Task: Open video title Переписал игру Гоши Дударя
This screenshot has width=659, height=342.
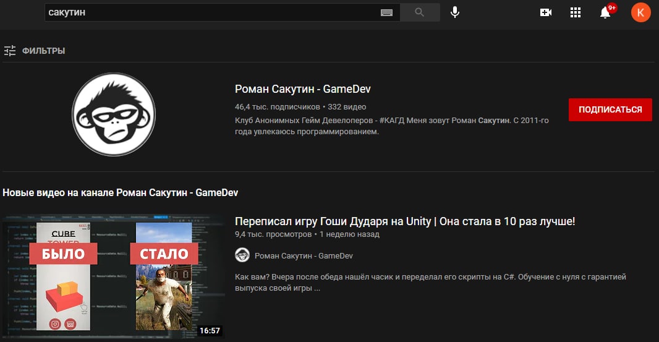Action: pyautogui.click(x=405, y=221)
